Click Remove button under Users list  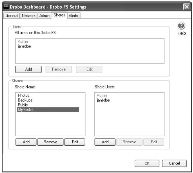59,69
